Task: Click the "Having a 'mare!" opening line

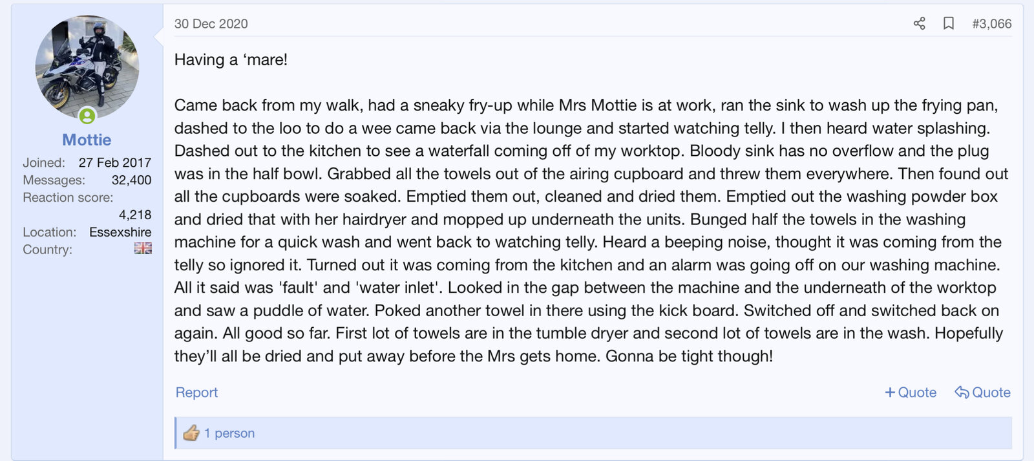Action: point(231,59)
